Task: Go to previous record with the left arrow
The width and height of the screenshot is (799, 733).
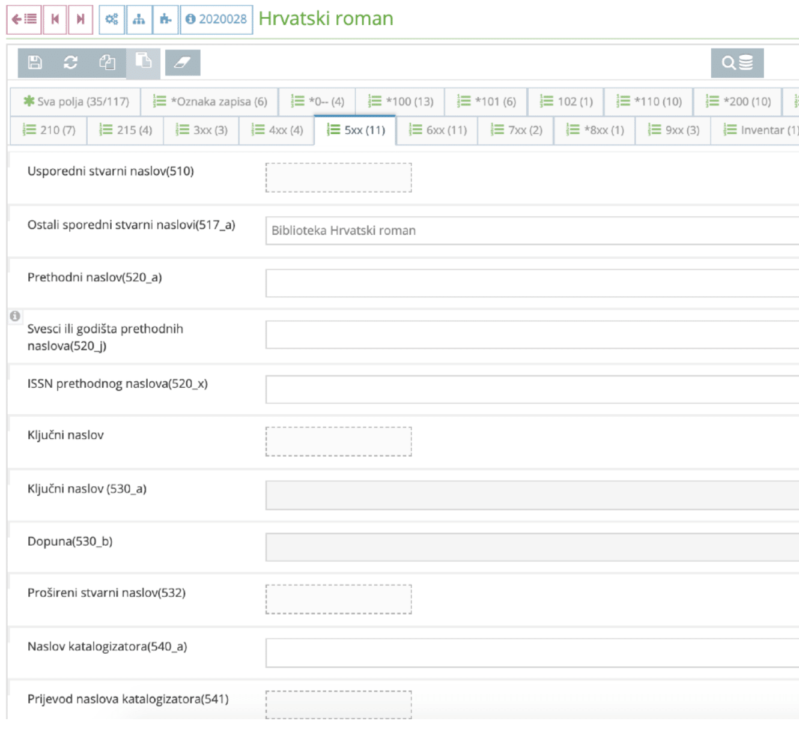Action: [55, 19]
